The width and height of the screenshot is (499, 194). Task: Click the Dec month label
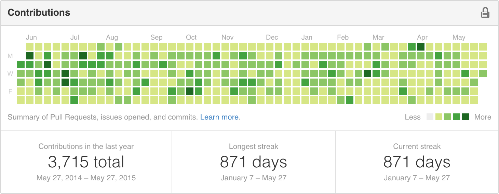pyautogui.click(x=272, y=38)
